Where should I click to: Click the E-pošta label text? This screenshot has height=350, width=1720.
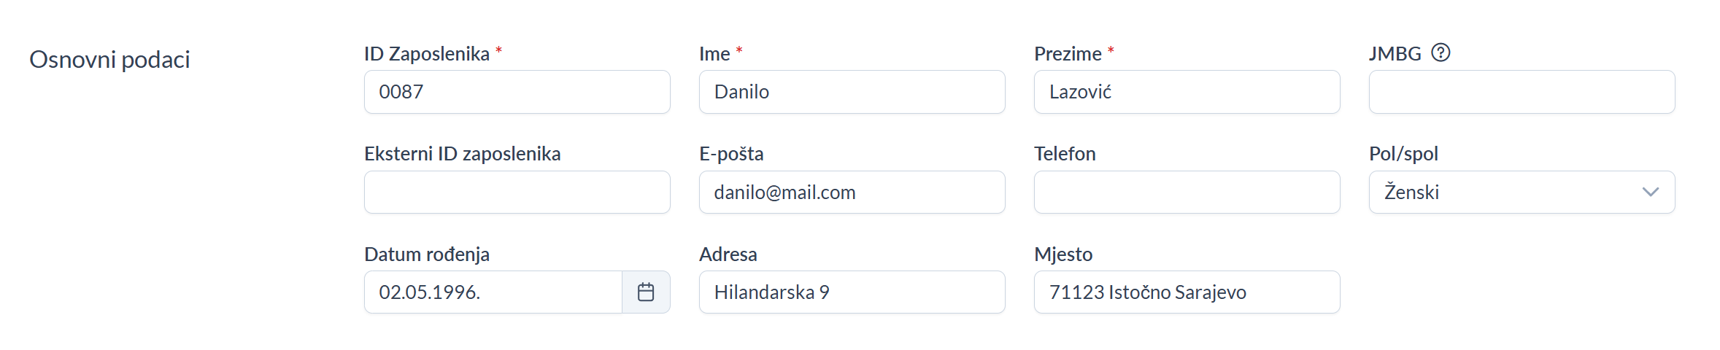tap(731, 154)
